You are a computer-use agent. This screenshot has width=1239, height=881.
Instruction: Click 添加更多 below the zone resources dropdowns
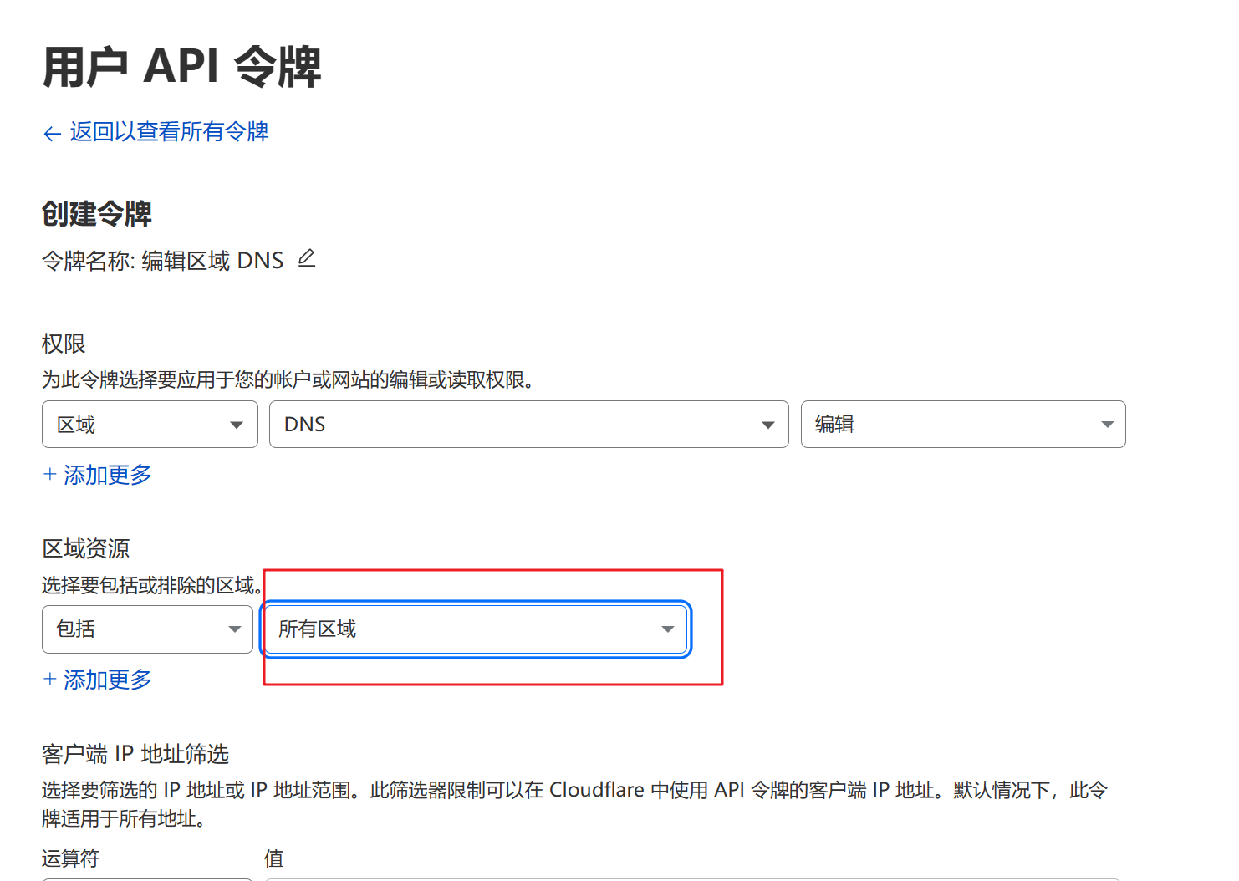coord(107,680)
